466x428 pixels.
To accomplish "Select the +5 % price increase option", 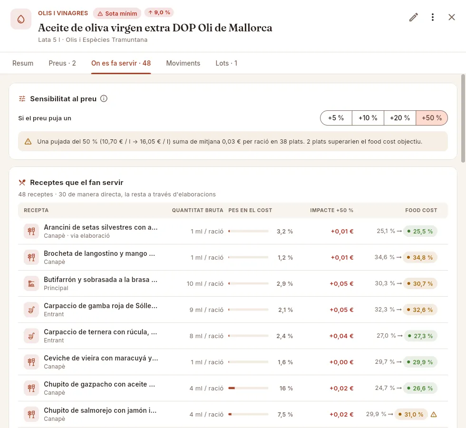I will (336, 118).
